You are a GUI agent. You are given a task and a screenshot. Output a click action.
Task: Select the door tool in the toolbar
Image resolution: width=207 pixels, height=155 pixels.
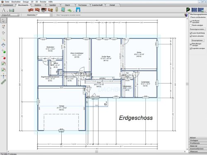coord(57,10)
